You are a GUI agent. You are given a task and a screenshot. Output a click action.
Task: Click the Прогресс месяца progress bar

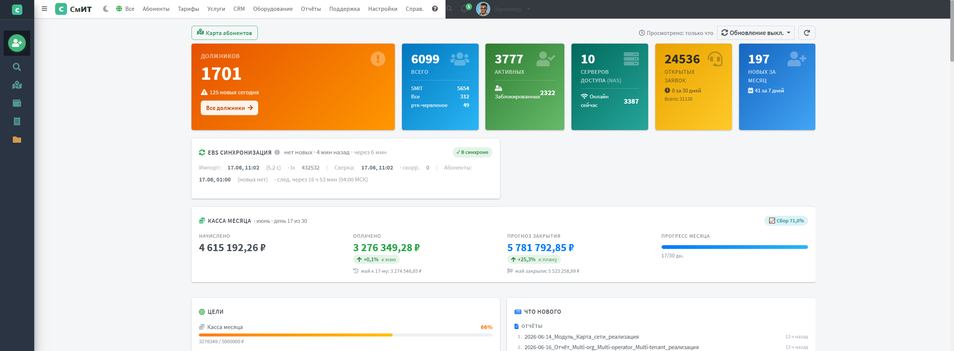click(x=735, y=247)
